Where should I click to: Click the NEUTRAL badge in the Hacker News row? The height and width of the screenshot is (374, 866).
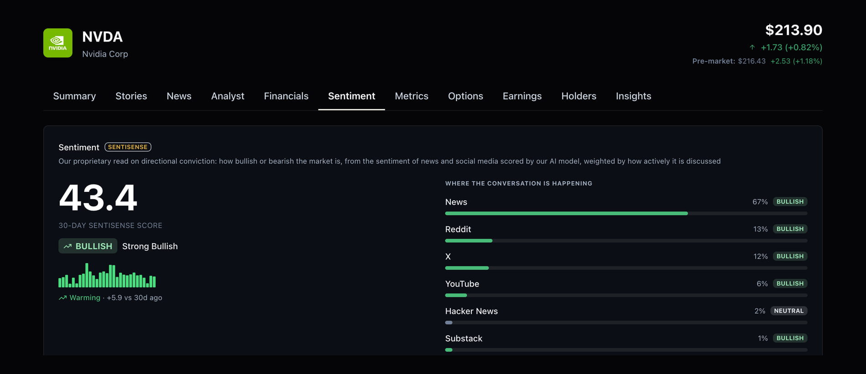pyautogui.click(x=789, y=311)
